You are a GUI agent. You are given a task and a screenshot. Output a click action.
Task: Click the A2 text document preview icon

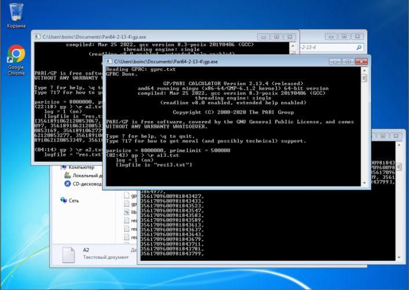click(68, 255)
